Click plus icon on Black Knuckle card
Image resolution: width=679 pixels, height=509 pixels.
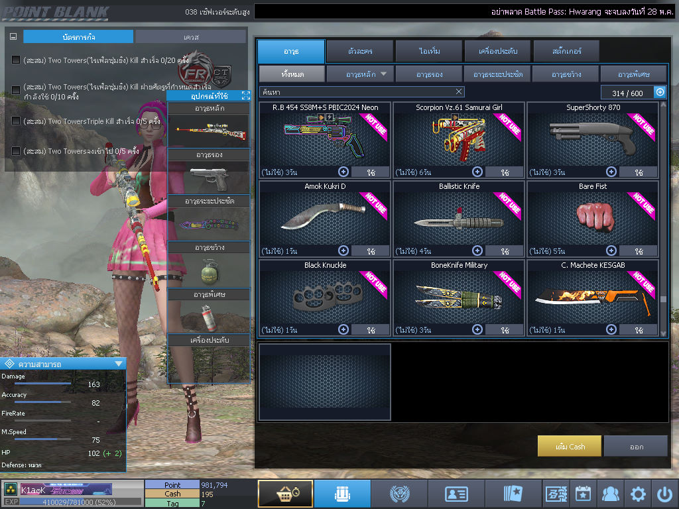[x=343, y=329]
